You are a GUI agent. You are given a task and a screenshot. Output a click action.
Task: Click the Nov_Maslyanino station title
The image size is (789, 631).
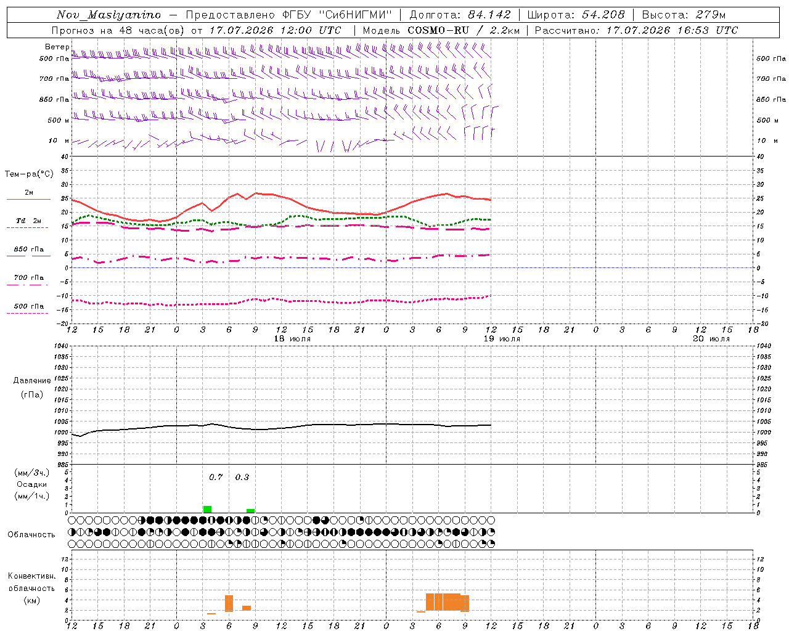pyautogui.click(x=108, y=15)
